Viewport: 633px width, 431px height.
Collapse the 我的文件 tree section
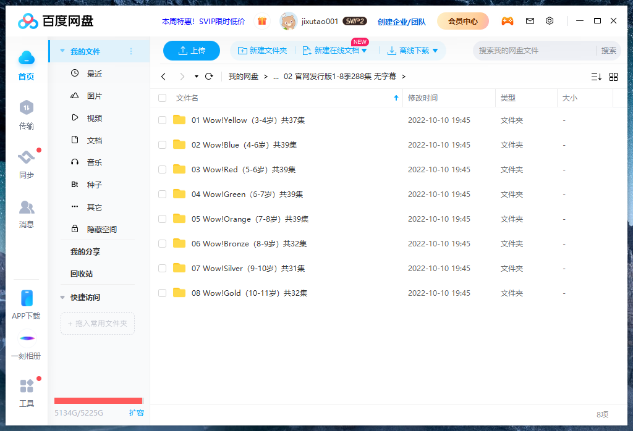click(62, 51)
